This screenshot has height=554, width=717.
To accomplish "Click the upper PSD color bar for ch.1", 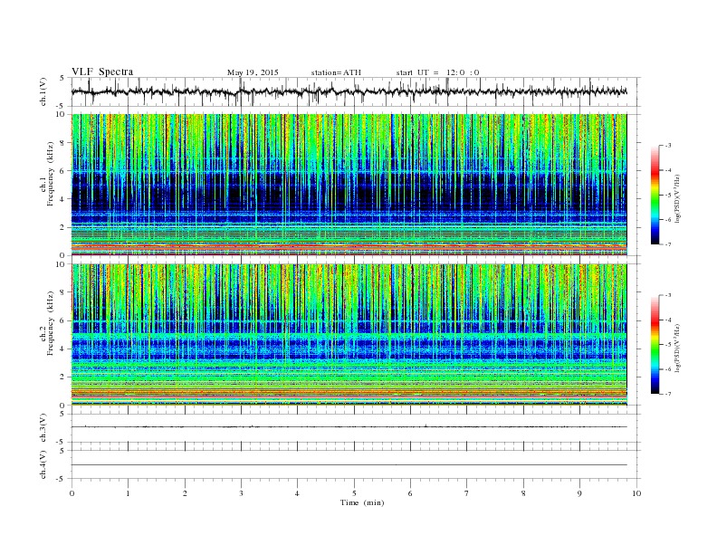I will coord(655,196).
